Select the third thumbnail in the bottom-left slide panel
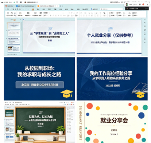Viewport: 151px width, 143px height. click(9, 130)
